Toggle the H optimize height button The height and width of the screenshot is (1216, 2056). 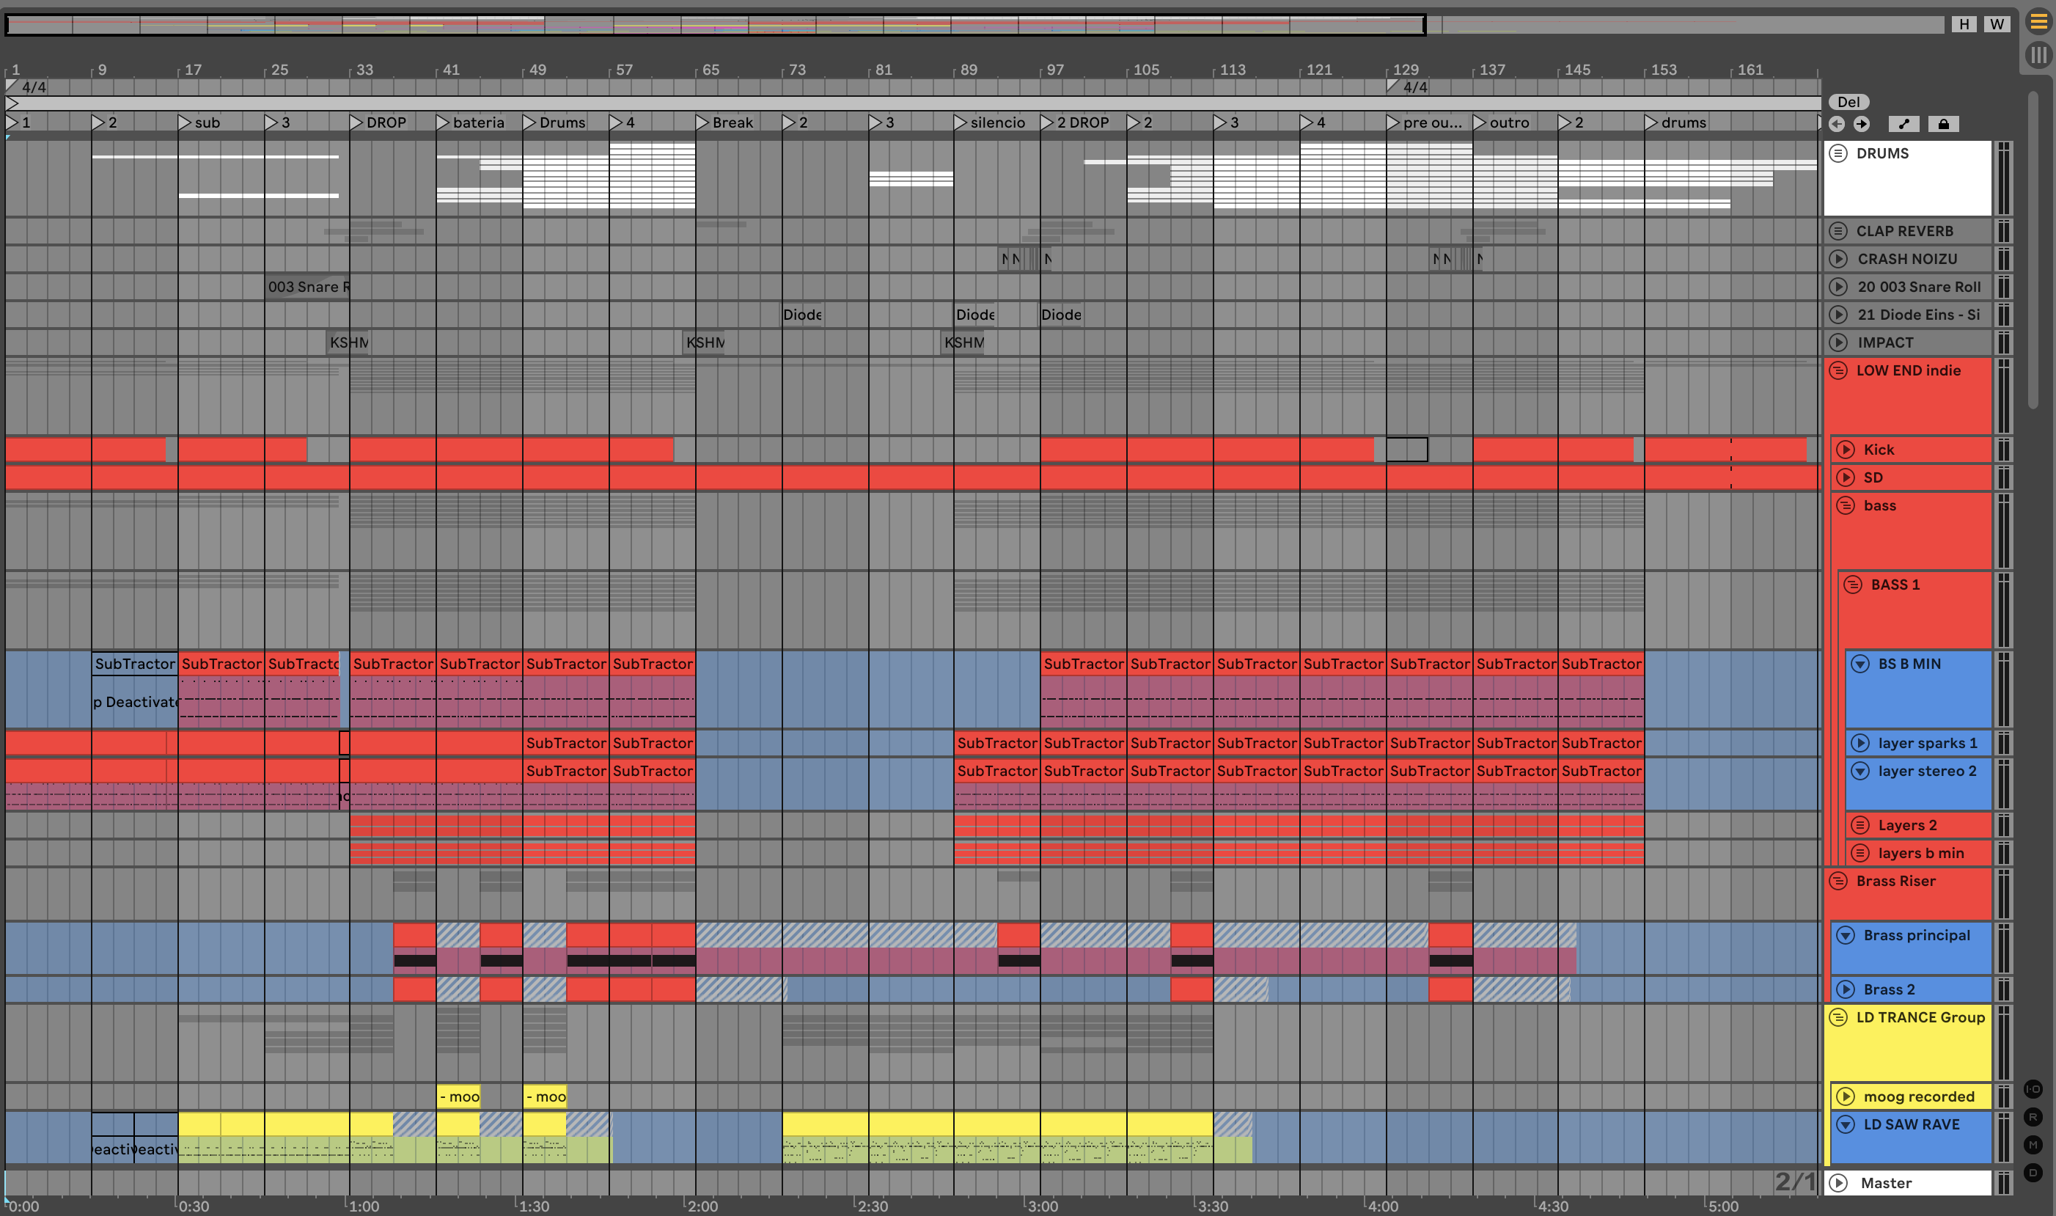(x=1964, y=23)
